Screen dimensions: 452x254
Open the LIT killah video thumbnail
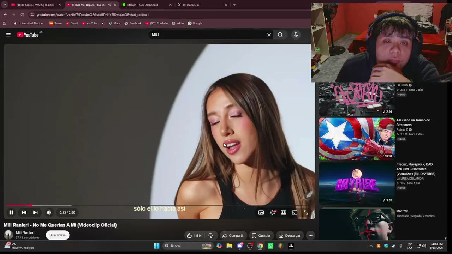pyautogui.click(x=357, y=99)
